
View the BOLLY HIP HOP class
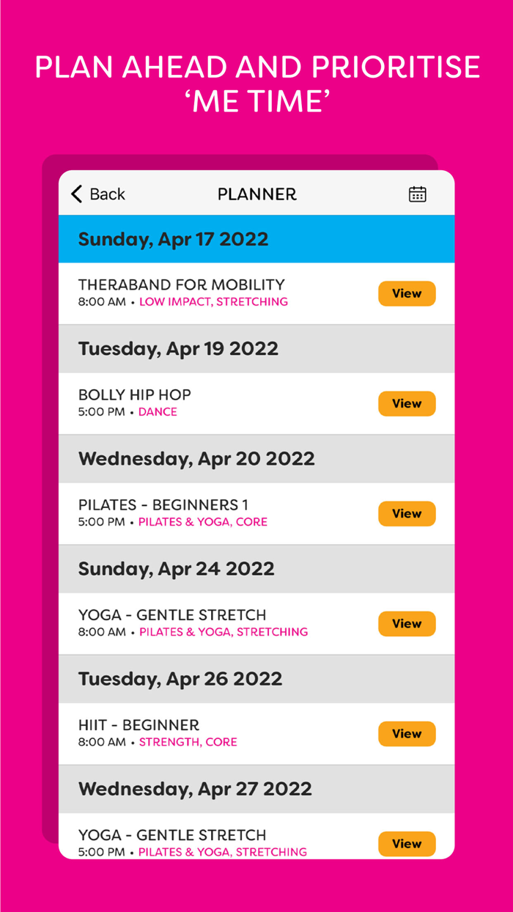tap(406, 403)
